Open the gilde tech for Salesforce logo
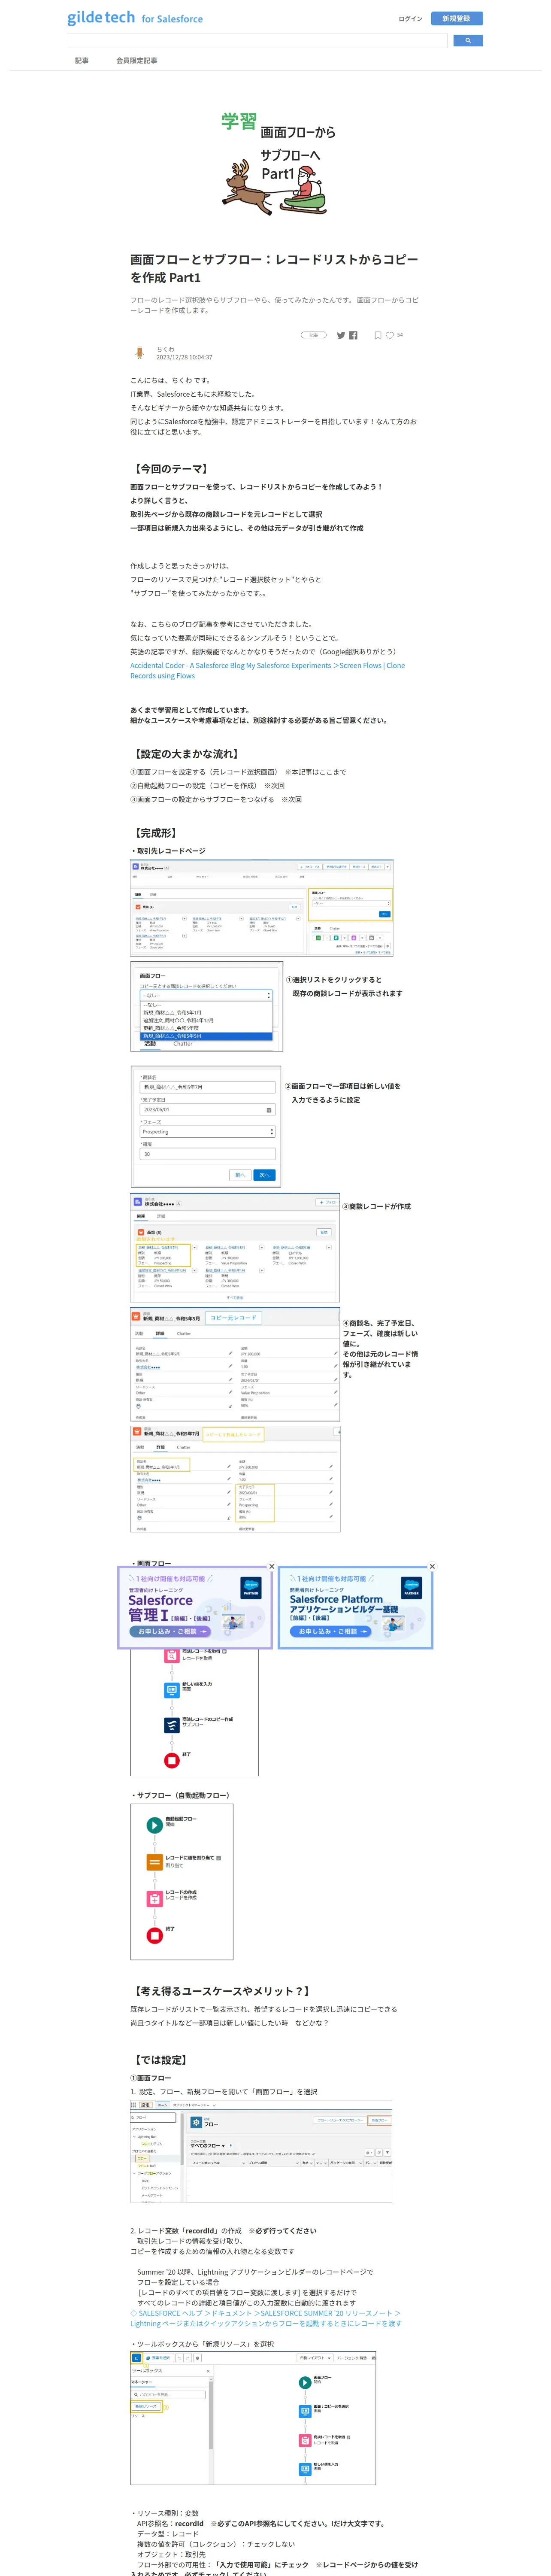The height and width of the screenshot is (2576, 551). pyautogui.click(x=135, y=18)
